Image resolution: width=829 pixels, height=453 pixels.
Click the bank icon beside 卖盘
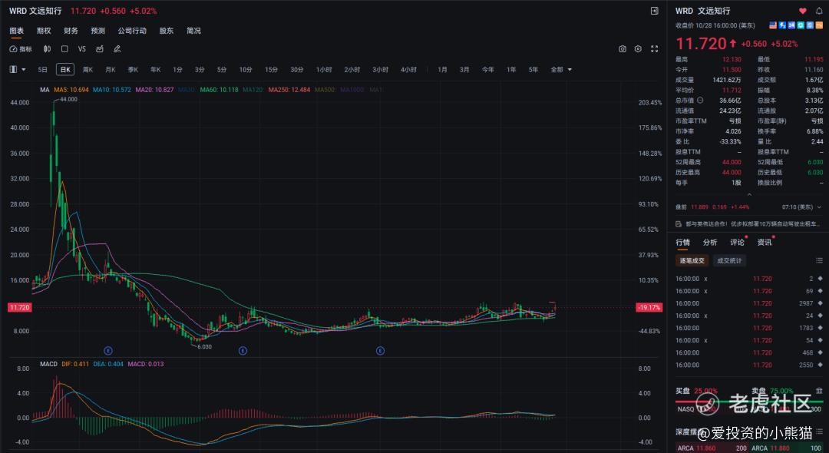coord(819,391)
